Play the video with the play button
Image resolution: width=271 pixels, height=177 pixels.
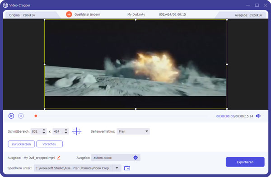point(11,116)
